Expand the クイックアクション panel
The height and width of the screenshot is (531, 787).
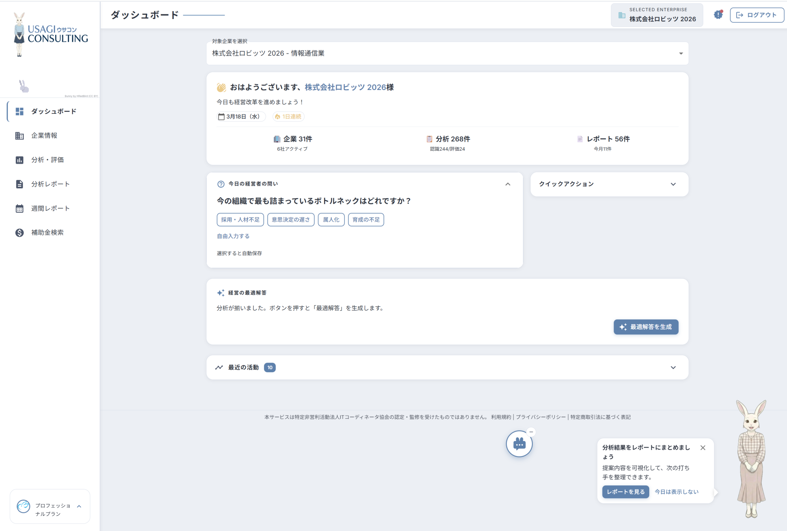coord(673,184)
